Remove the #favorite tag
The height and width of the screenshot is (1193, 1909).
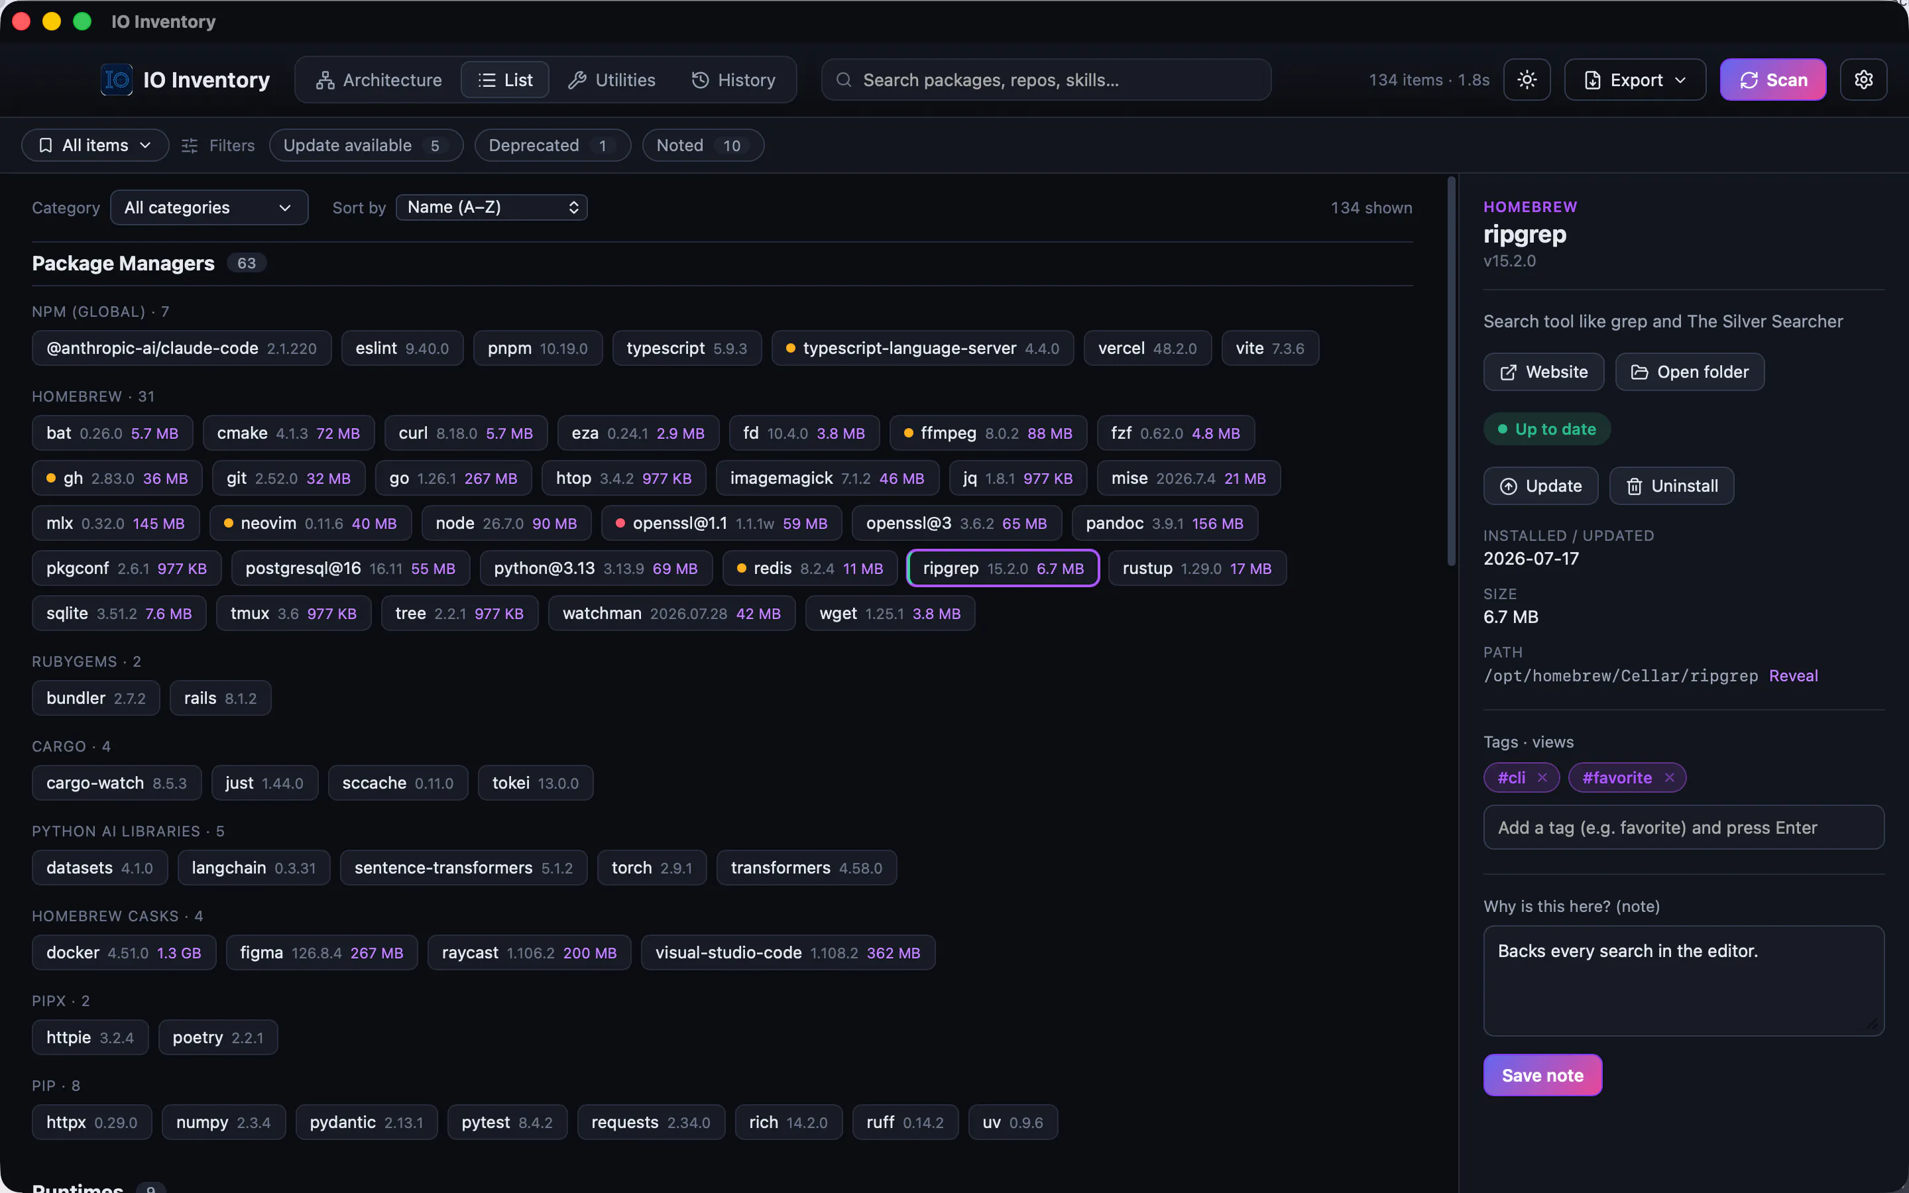1669,778
